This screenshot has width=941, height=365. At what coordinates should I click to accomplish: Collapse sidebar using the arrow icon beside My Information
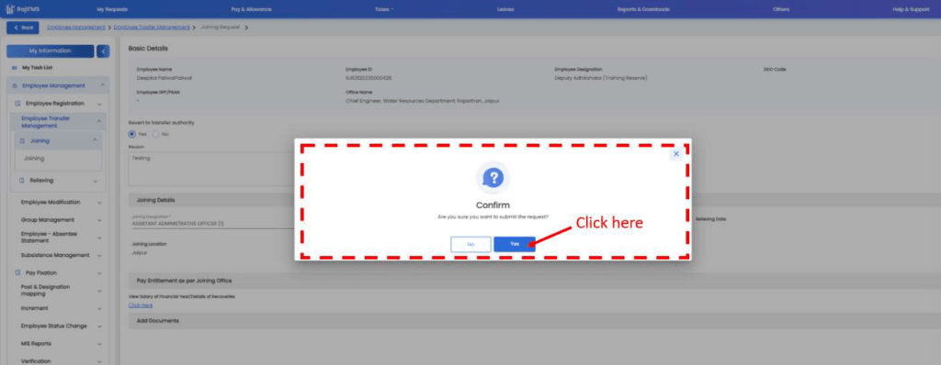pos(103,51)
